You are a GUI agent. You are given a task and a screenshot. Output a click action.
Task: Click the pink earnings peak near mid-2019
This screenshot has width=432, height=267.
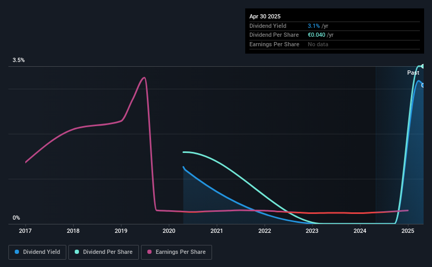(x=144, y=78)
